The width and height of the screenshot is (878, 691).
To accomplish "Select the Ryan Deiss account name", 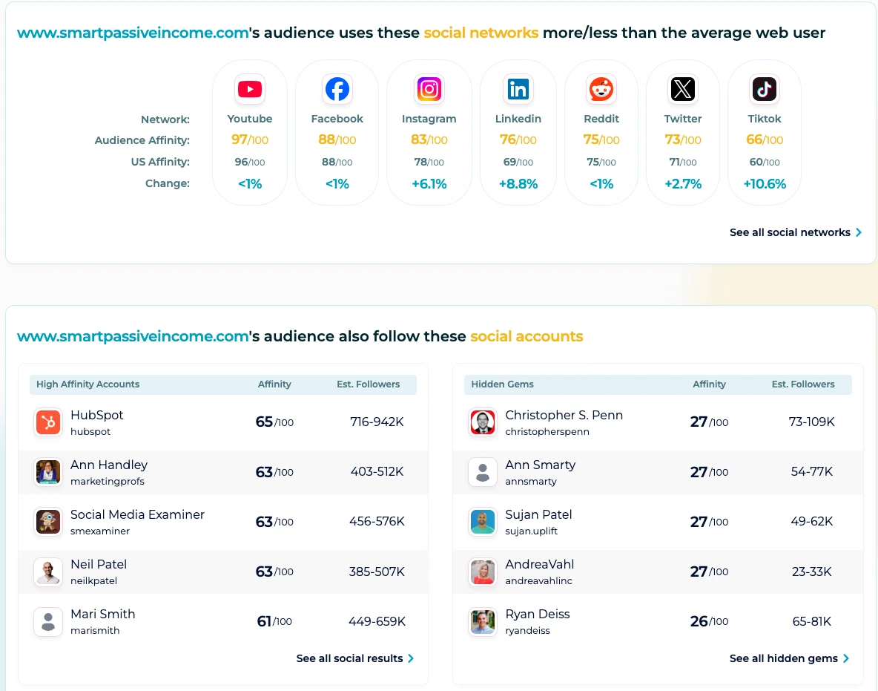I will click(537, 614).
